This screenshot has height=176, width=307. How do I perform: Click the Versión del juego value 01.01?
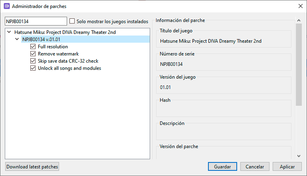click(165, 87)
